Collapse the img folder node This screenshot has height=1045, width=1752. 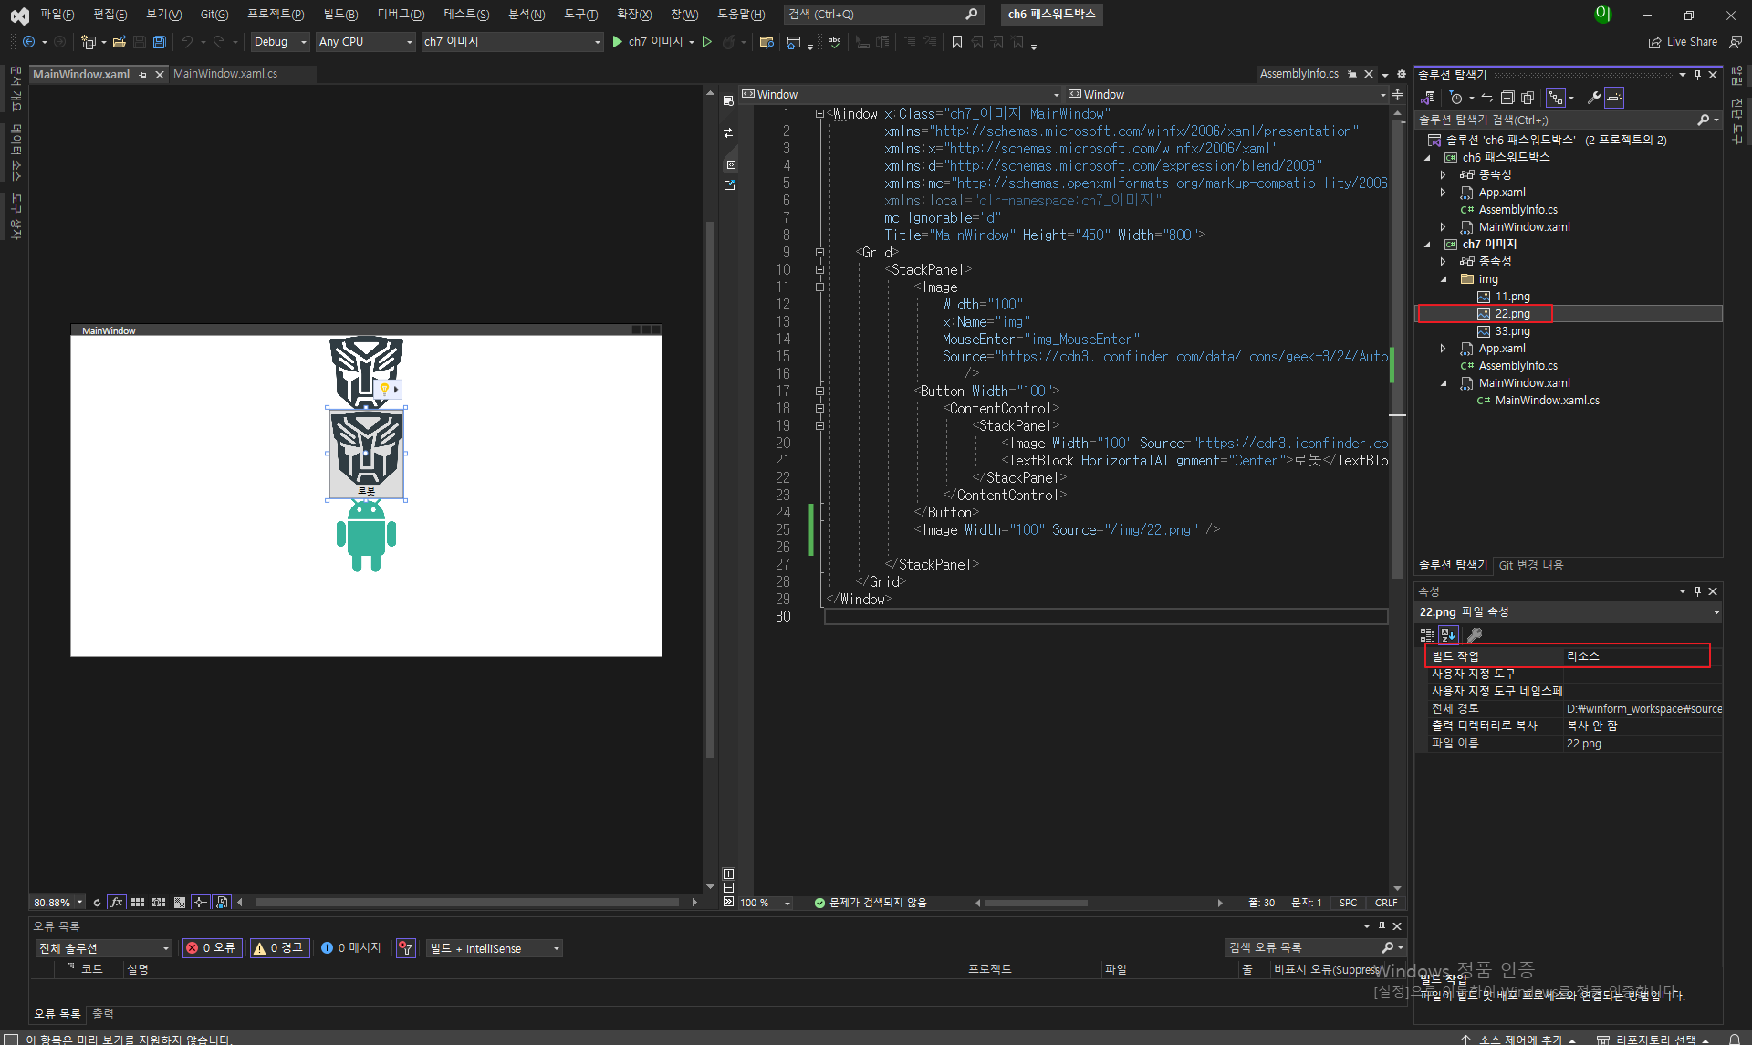1444,279
